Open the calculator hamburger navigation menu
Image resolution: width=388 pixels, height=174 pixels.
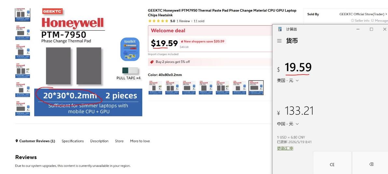click(x=279, y=41)
